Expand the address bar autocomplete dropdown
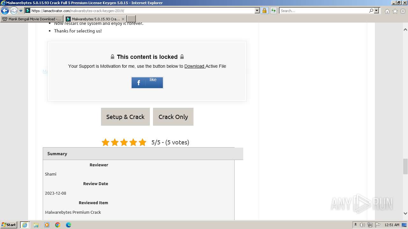Screen dimensions: 408x229 coord(257,10)
